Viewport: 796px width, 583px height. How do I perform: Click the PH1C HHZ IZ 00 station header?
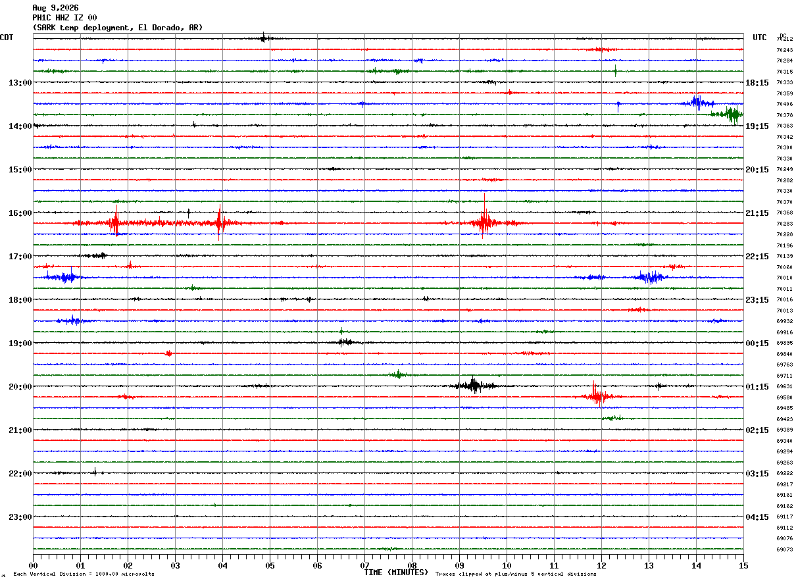tap(64, 18)
